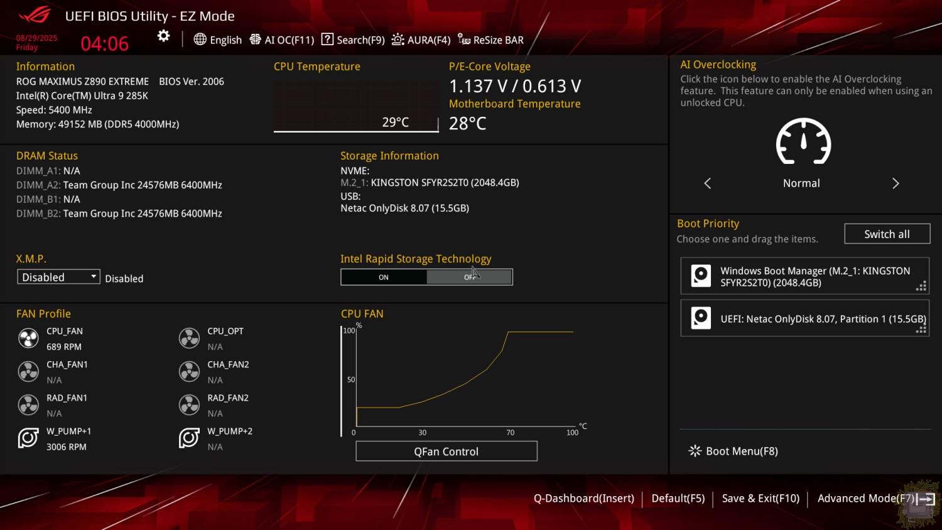
Task: Click the QFan Control button
Action: (x=446, y=452)
